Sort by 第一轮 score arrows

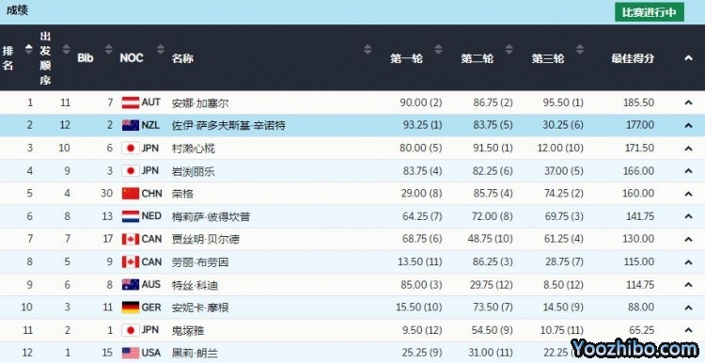click(x=438, y=49)
